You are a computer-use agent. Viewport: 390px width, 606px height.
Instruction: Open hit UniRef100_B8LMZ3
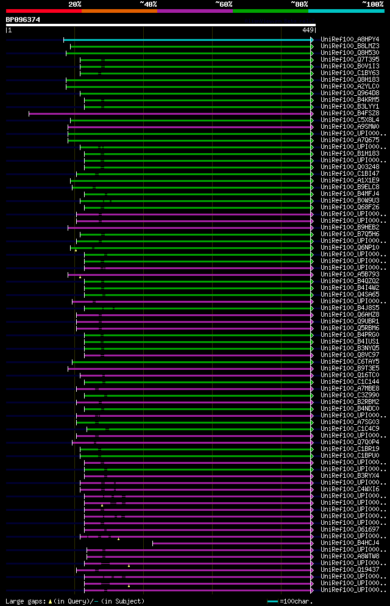coord(350,46)
